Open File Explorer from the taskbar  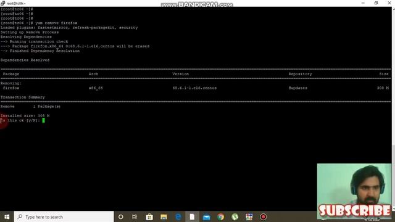[164, 216]
